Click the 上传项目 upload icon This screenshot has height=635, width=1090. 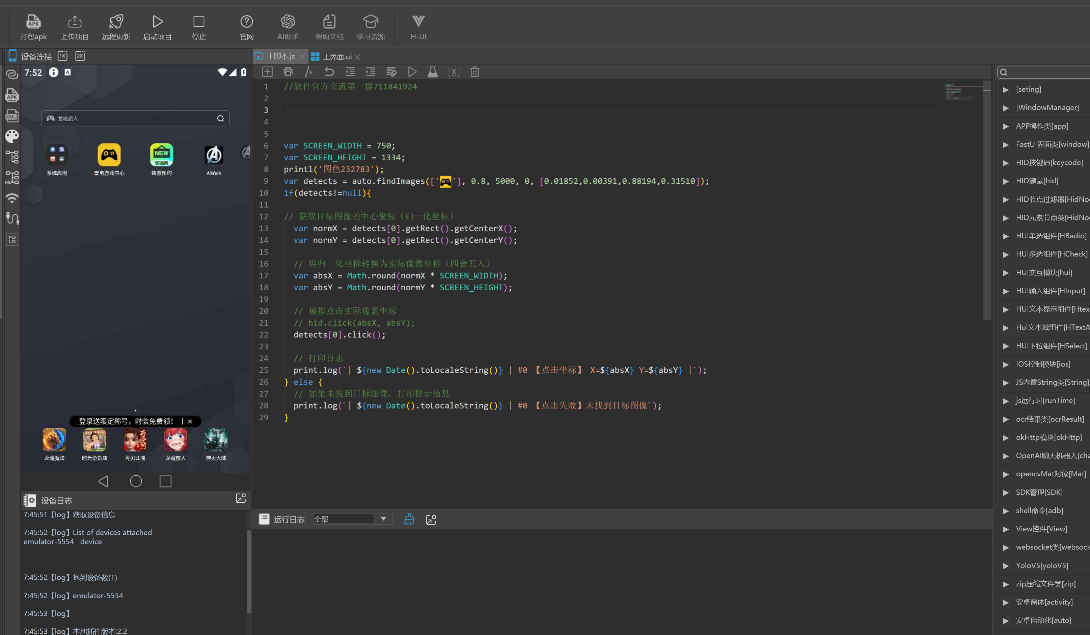coord(74,21)
